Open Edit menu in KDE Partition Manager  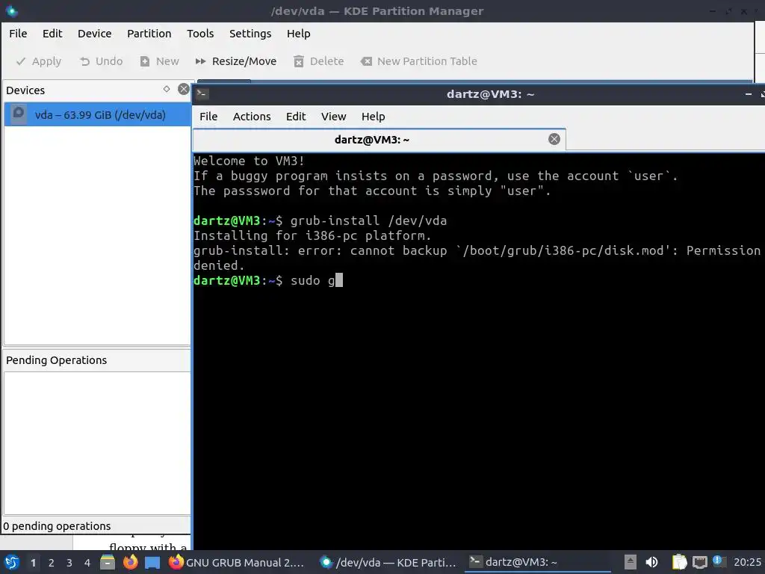52,34
